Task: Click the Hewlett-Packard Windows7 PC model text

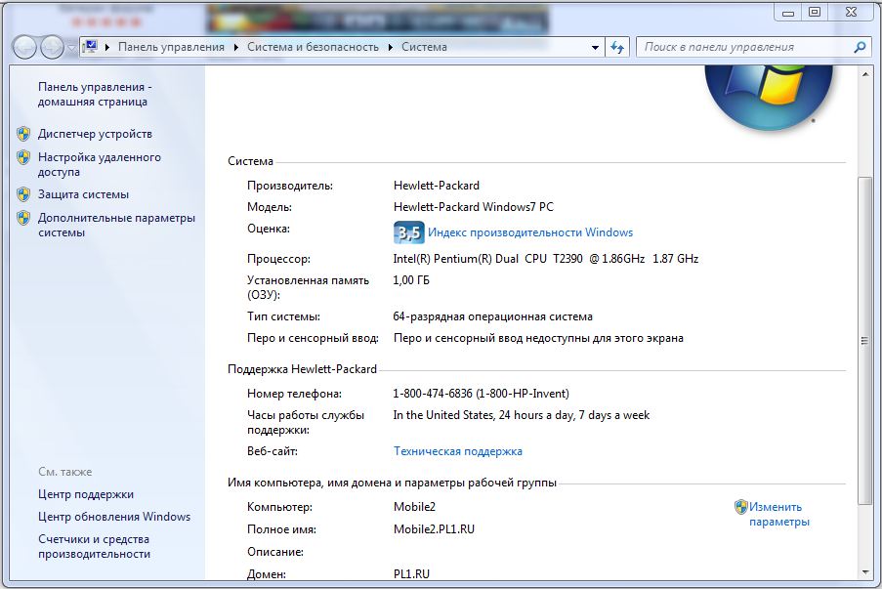Action: (x=474, y=207)
